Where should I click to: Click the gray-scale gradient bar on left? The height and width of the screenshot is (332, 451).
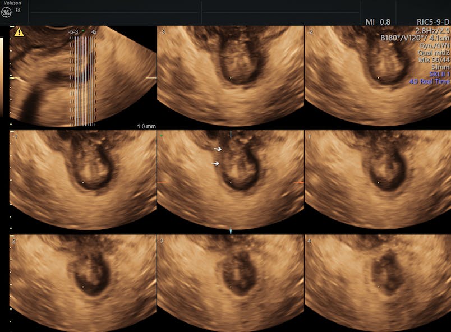pyautogui.click(x=2, y=76)
